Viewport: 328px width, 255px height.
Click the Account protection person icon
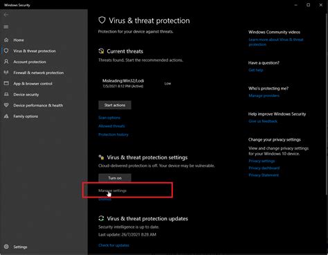(6, 62)
